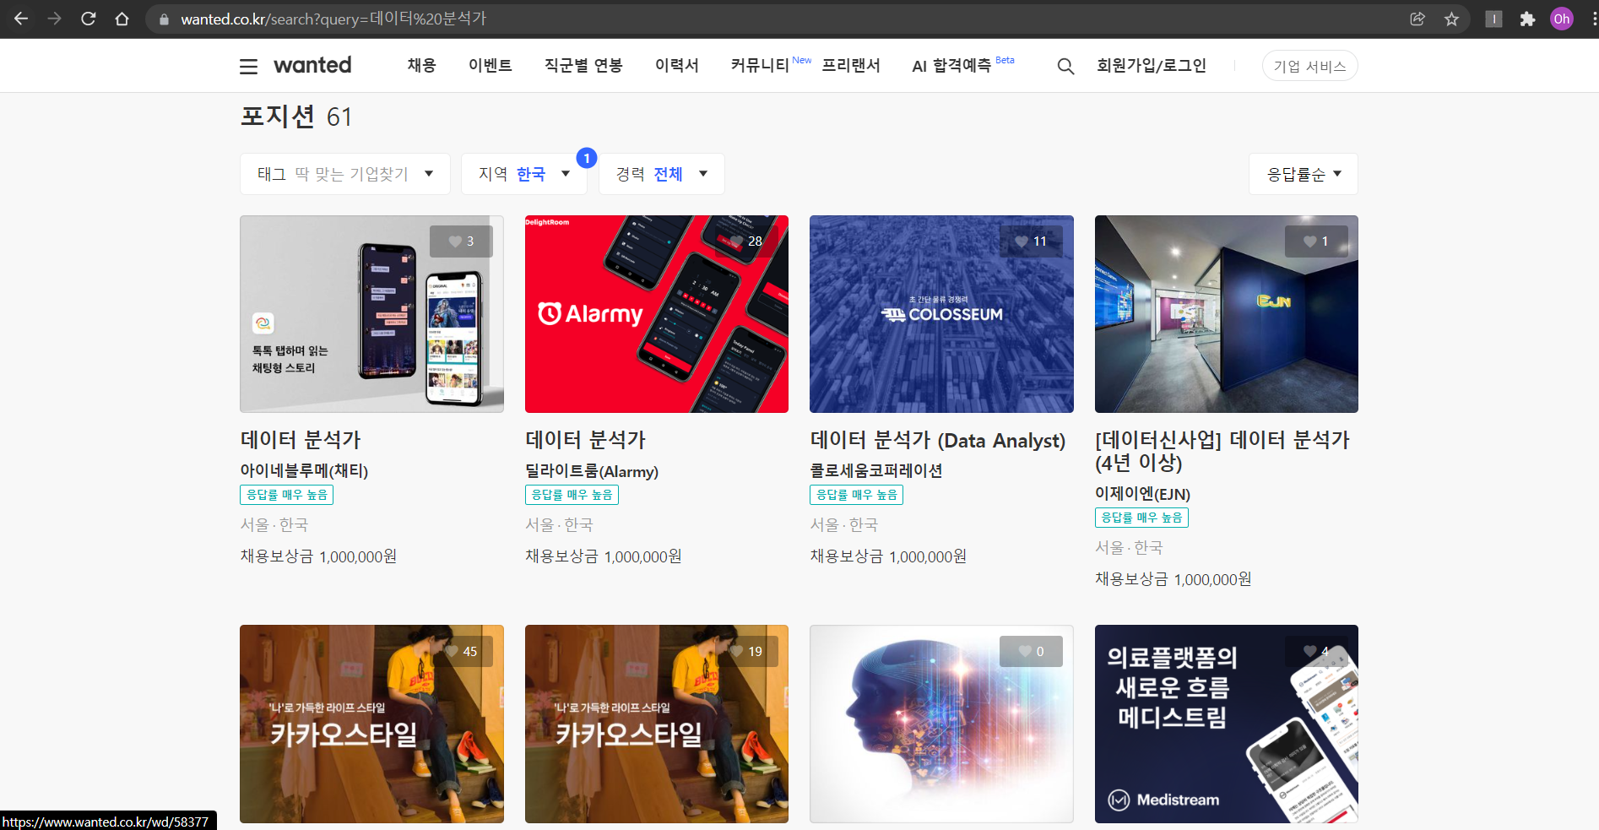The width and height of the screenshot is (1599, 830).
Task: Open 이력서 in the navigation
Action: click(x=677, y=66)
